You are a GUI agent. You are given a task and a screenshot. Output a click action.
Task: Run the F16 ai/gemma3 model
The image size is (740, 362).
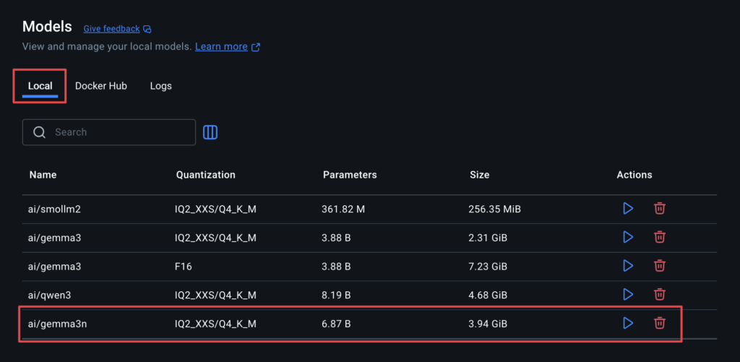point(628,266)
